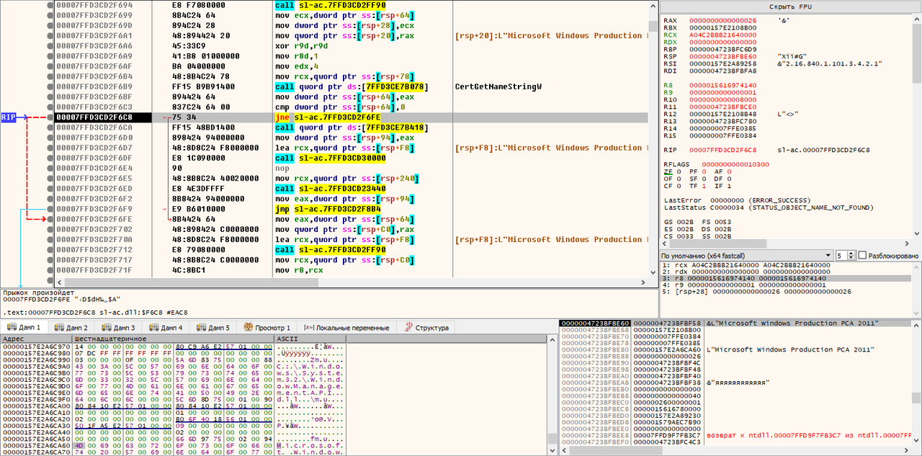Image resolution: width=922 pixels, height=456 pixels.
Task: Switch to the Дамп 1 tab
Action: 24,327
